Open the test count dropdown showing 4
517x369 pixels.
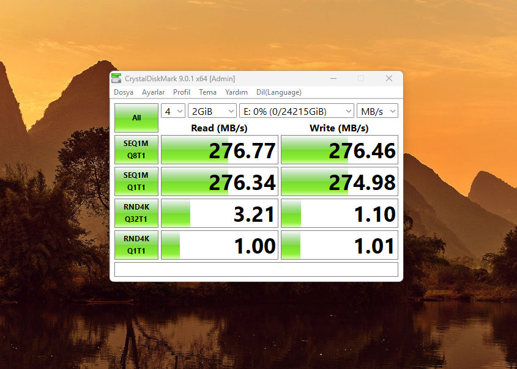173,111
